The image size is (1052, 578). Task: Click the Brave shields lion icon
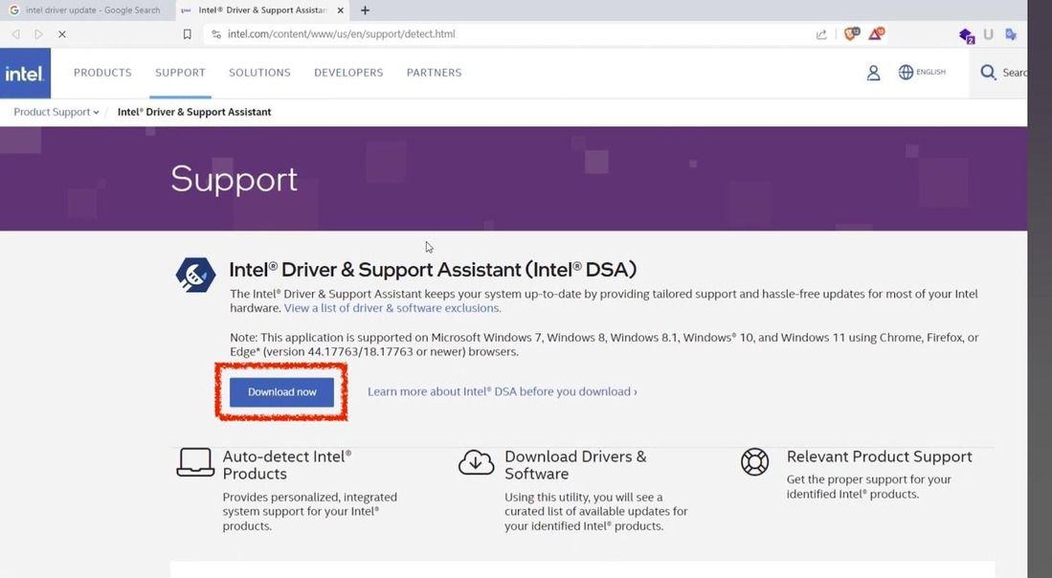click(x=851, y=33)
